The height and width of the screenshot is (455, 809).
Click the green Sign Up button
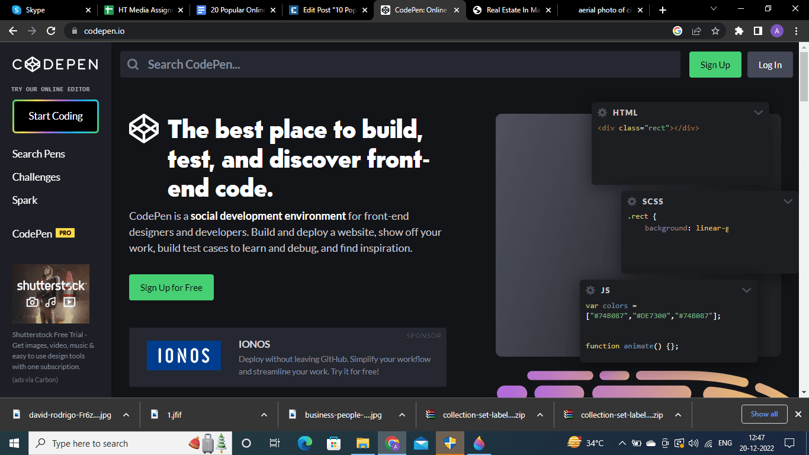(715, 65)
